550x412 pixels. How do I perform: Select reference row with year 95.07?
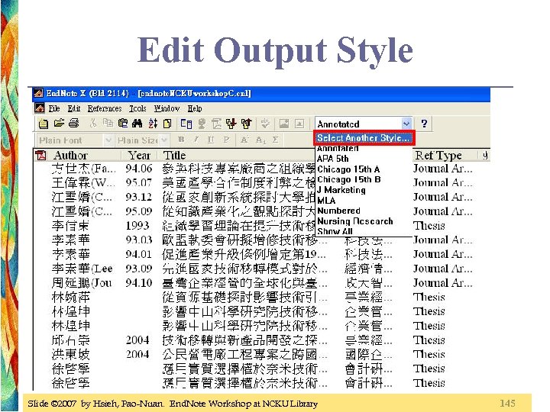coord(262,182)
